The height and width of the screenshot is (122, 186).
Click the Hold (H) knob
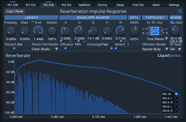coord(107,31)
